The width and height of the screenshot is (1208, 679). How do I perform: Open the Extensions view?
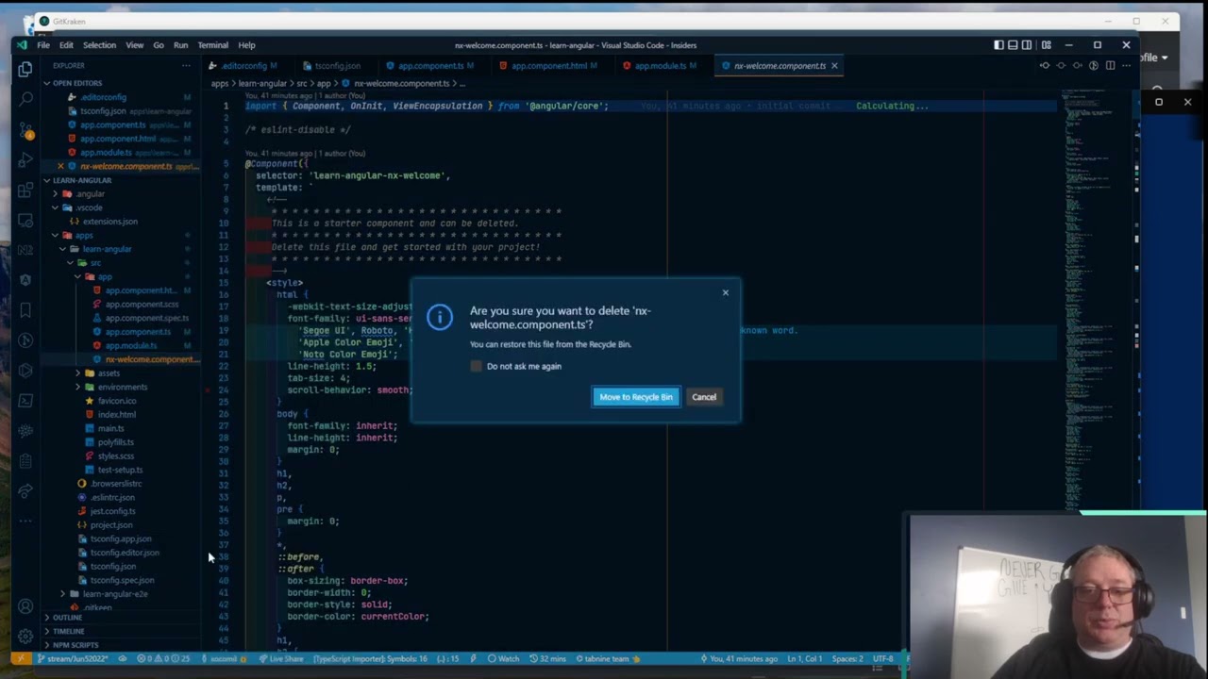coord(25,190)
